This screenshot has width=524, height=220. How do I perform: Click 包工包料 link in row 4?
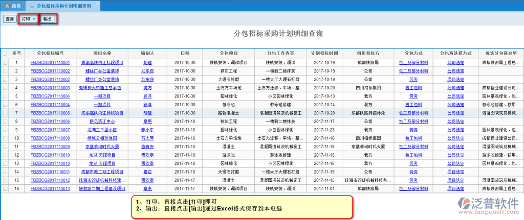click(413, 88)
